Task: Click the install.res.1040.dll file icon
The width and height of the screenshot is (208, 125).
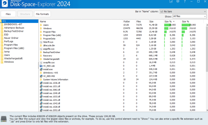Action: click(41, 93)
